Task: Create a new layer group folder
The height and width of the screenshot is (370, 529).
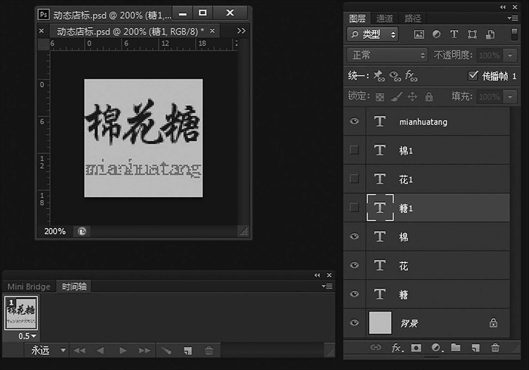Action: click(456, 348)
